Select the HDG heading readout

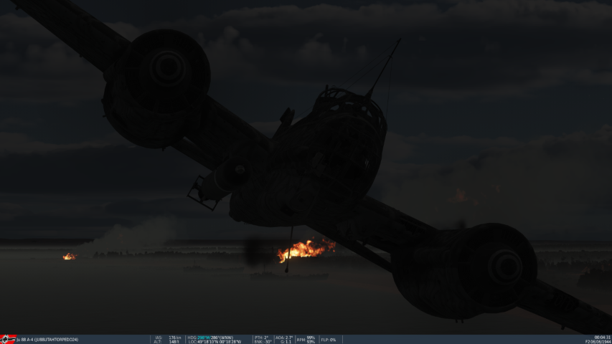coord(210,337)
